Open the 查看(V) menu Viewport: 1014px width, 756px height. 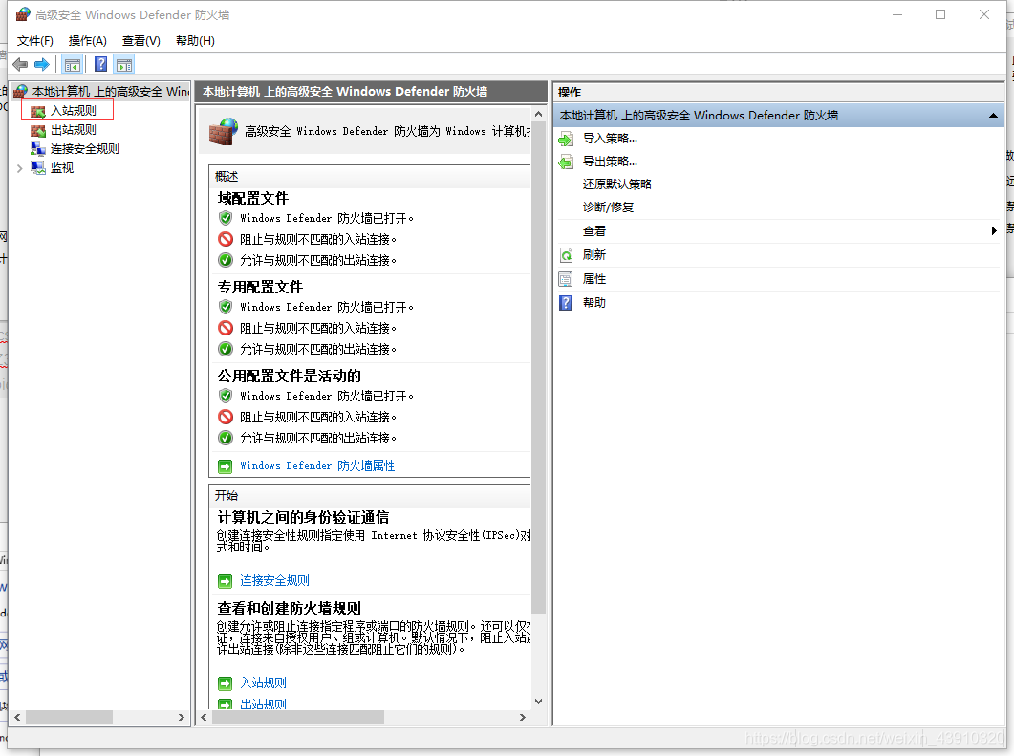pyautogui.click(x=141, y=41)
